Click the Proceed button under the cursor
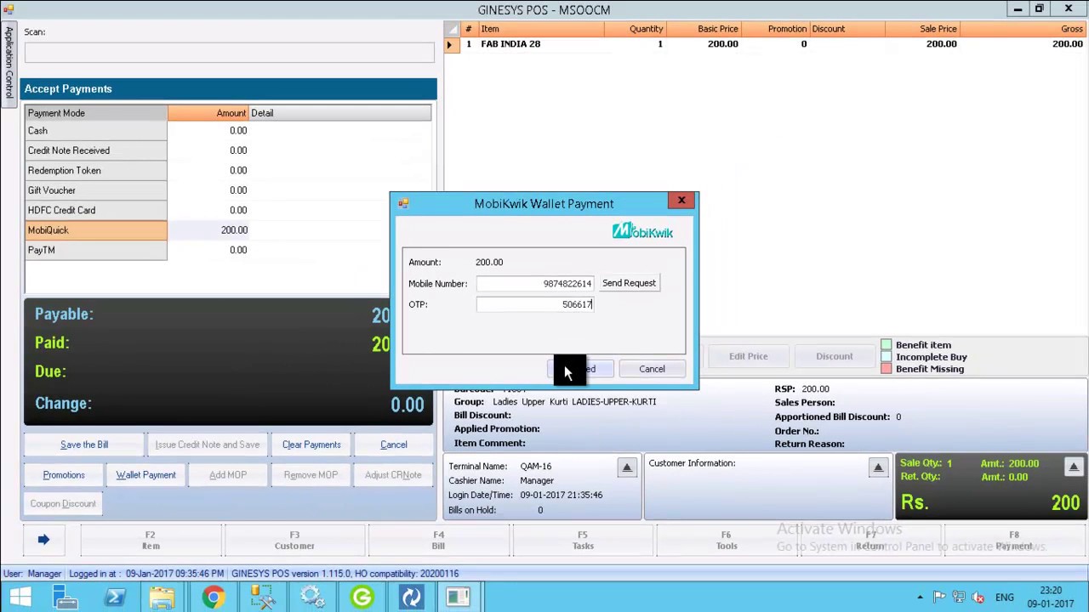 (579, 369)
